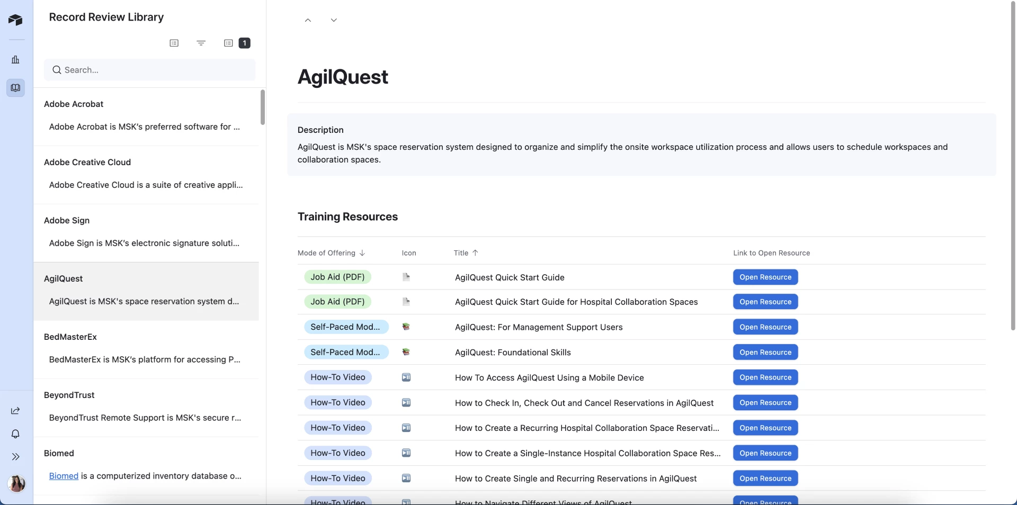This screenshot has width=1017, height=505.
Task: Select the BedMasterEx record
Action: coord(146,350)
